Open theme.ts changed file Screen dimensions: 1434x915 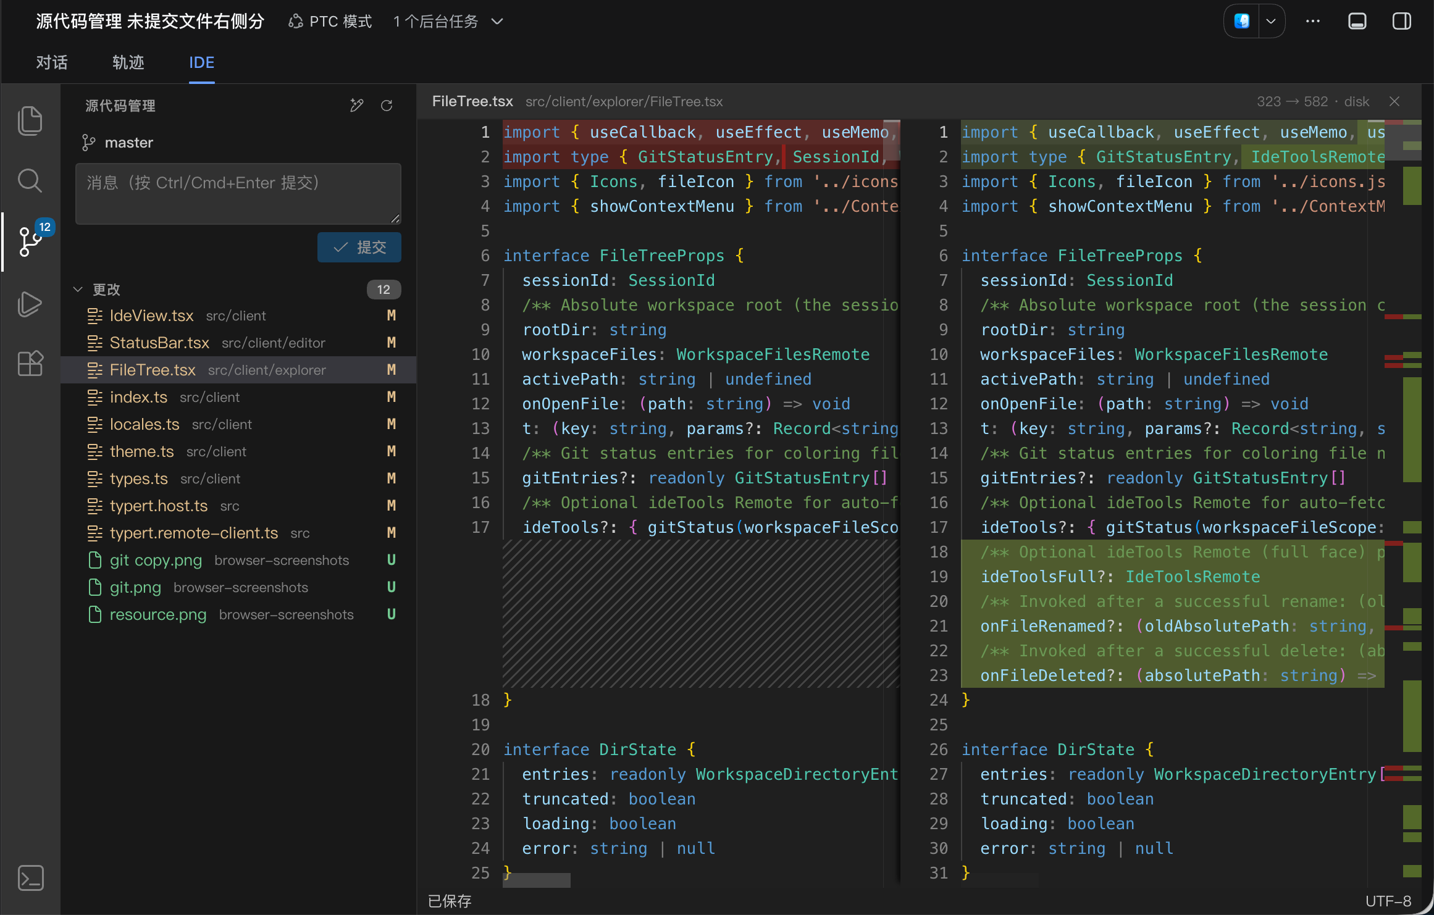[238, 451]
